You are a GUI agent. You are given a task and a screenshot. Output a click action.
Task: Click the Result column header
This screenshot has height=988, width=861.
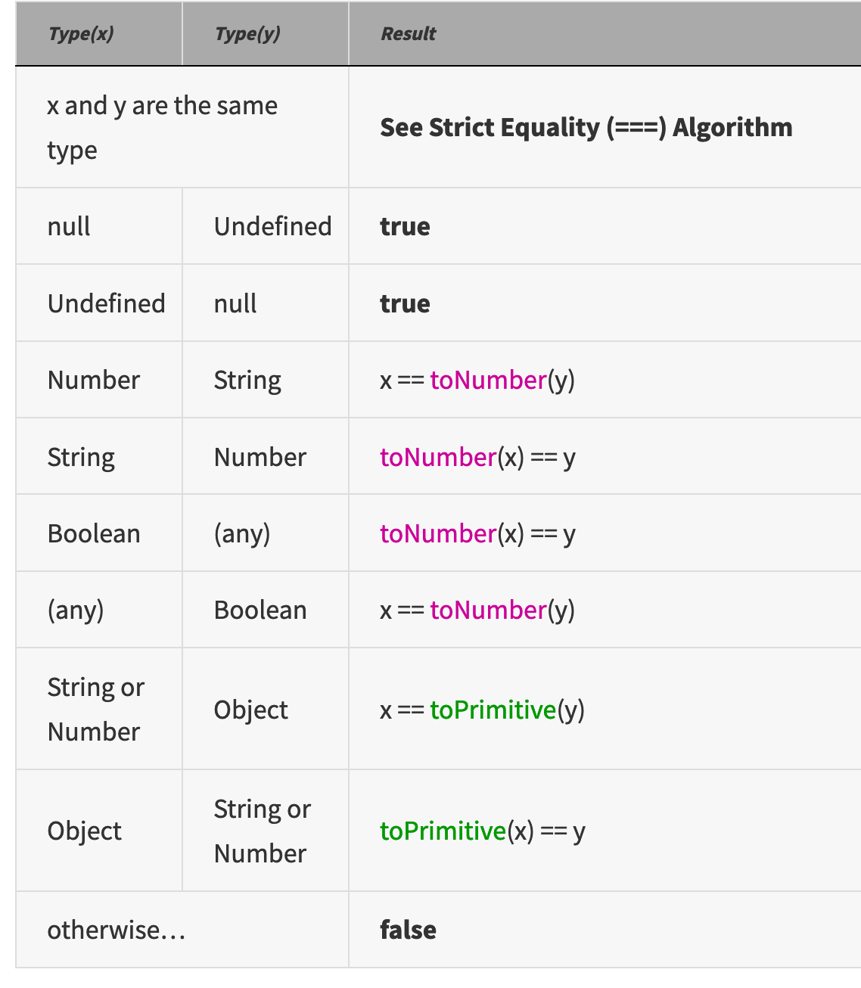[409, 34]
